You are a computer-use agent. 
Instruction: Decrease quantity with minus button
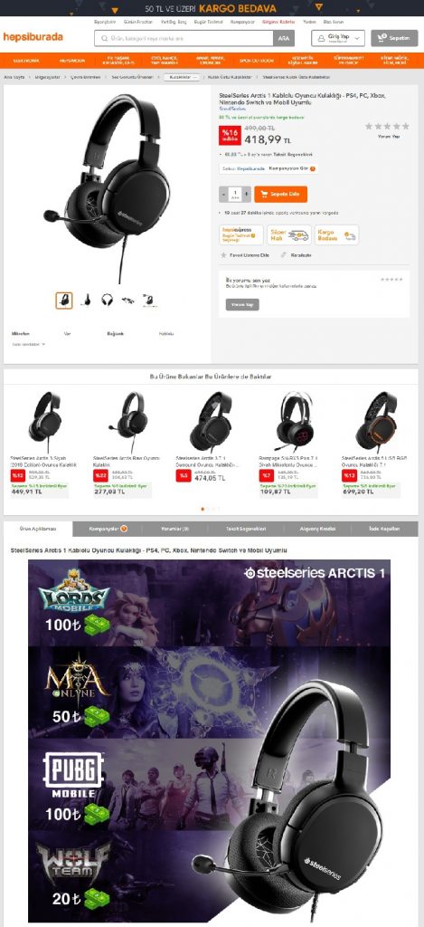(223, 194)
